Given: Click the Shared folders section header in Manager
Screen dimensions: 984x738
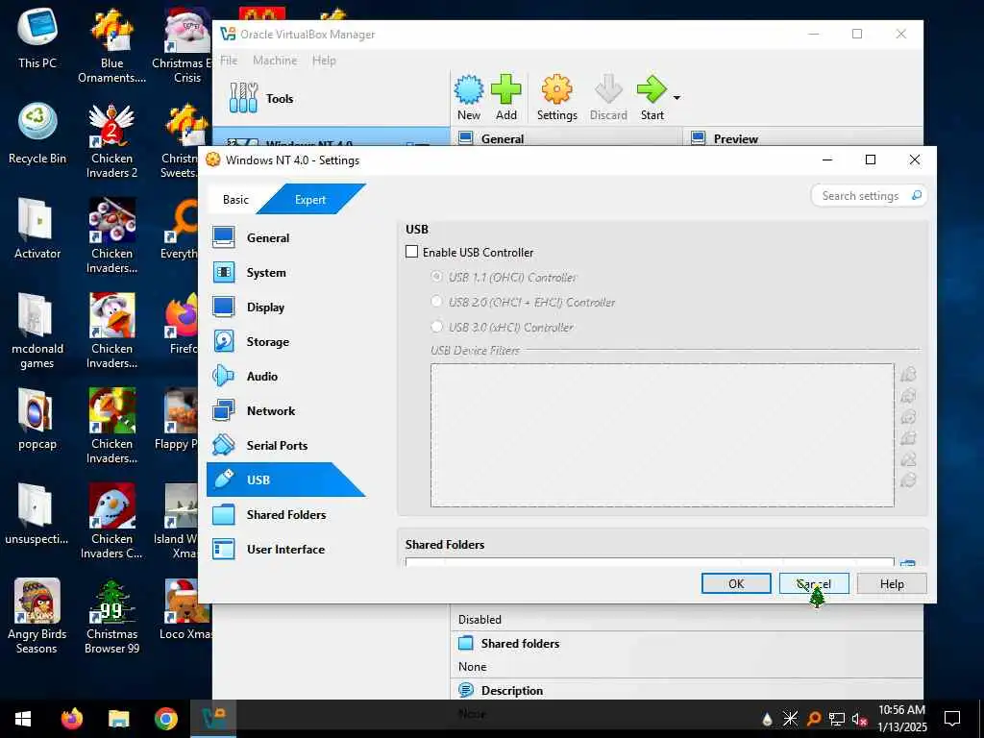Looking at the screenshot, I should (520, 643).
